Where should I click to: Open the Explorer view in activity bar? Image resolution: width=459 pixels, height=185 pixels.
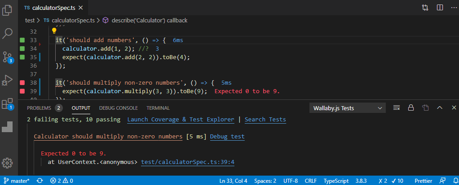point(8,10)
